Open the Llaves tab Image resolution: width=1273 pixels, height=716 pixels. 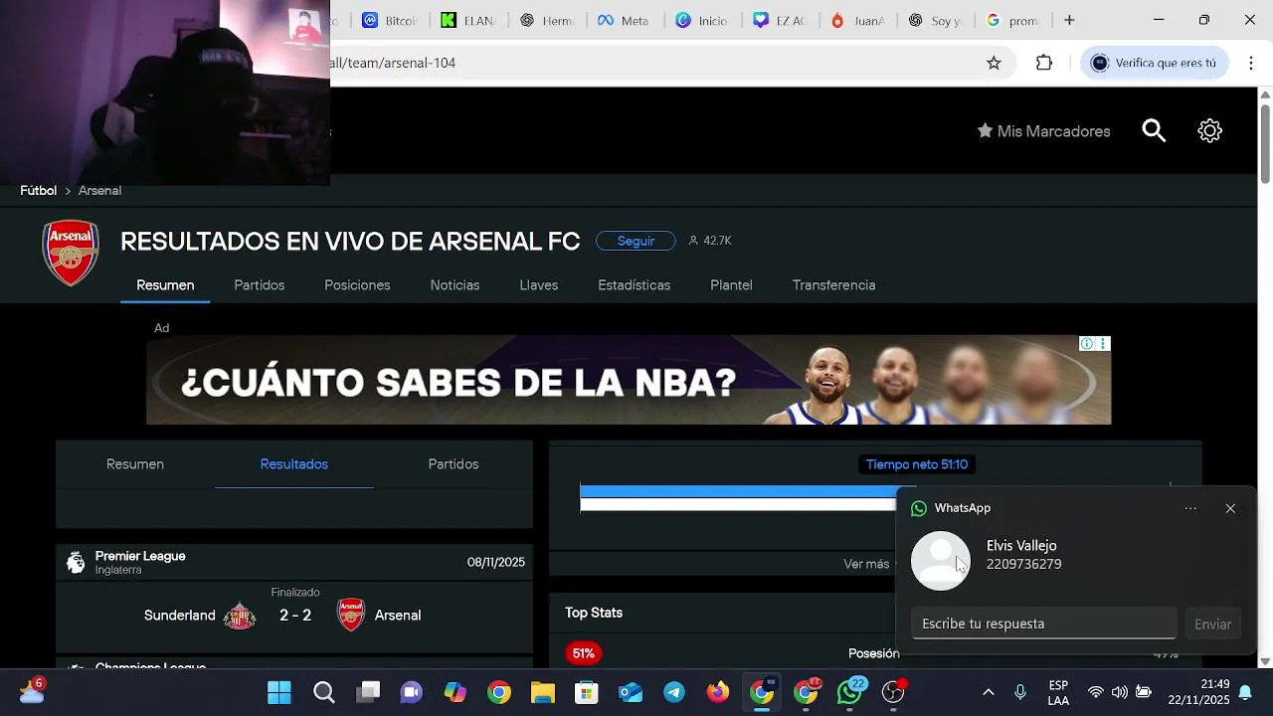(x=539, y=285)
